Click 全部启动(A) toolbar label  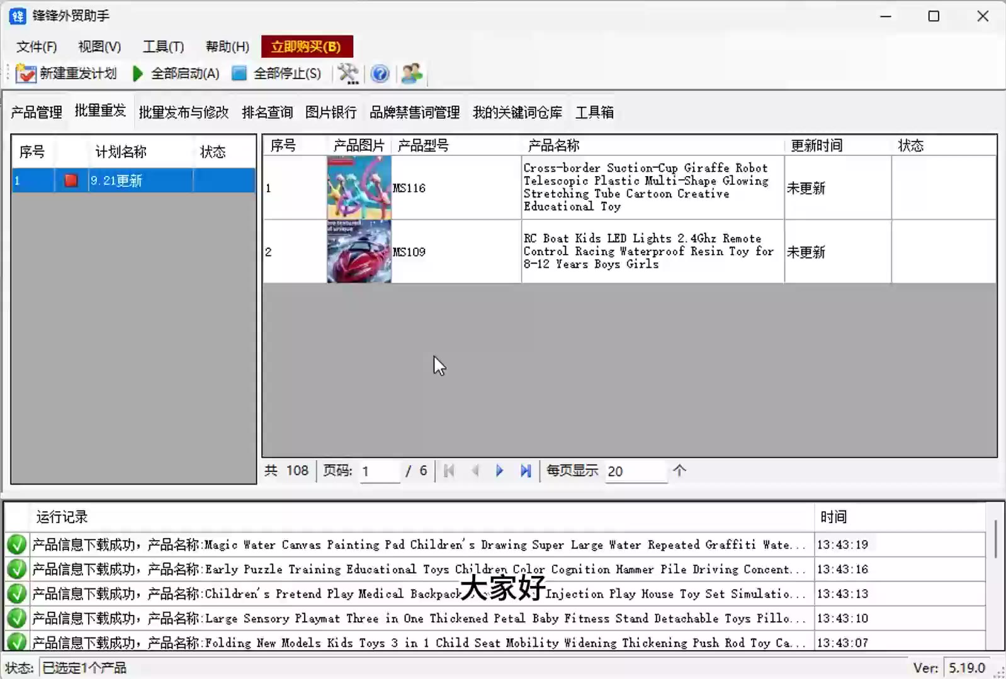186,74
